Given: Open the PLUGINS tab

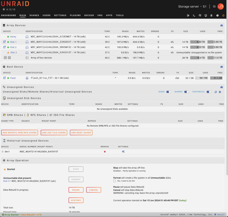Looking at the screenshot, I should [75, 15].
